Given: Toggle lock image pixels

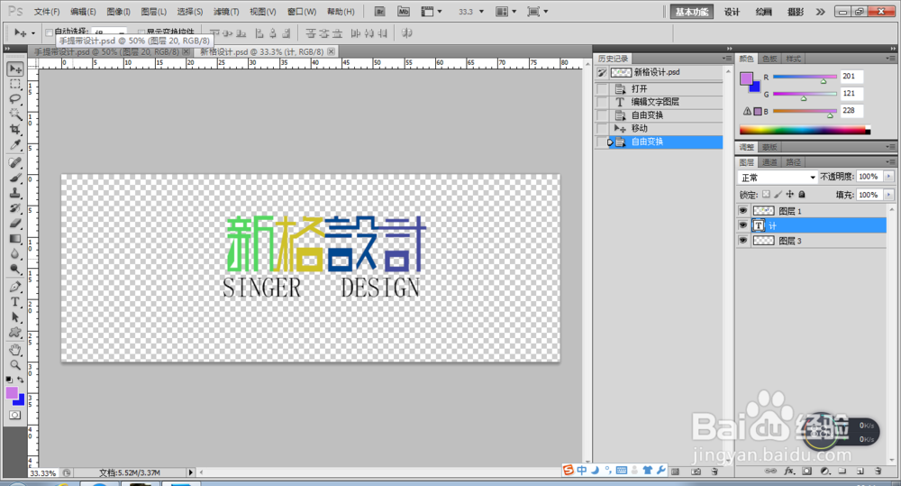Looking at the screenshot, I should click(778, 195).
